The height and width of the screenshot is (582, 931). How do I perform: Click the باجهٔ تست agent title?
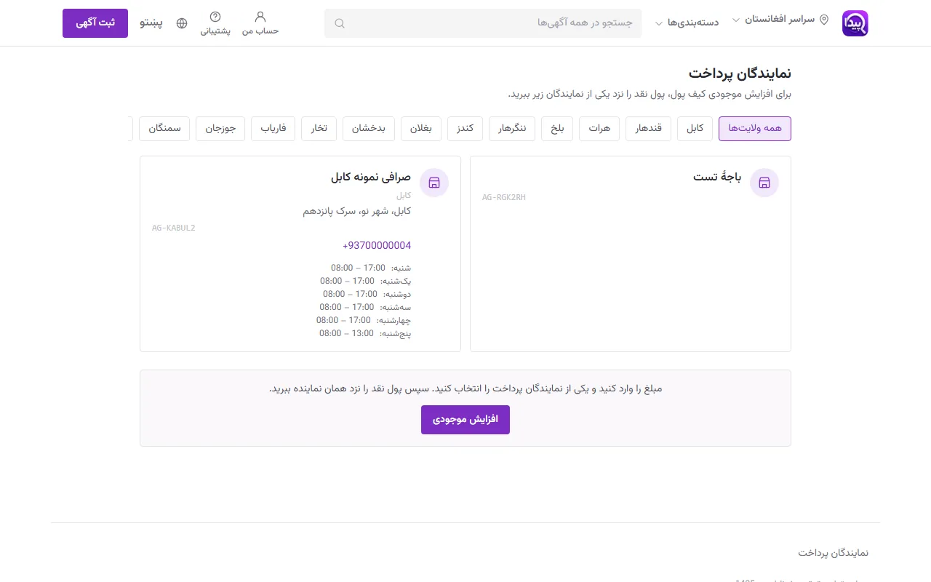click(x=717, y=177)
